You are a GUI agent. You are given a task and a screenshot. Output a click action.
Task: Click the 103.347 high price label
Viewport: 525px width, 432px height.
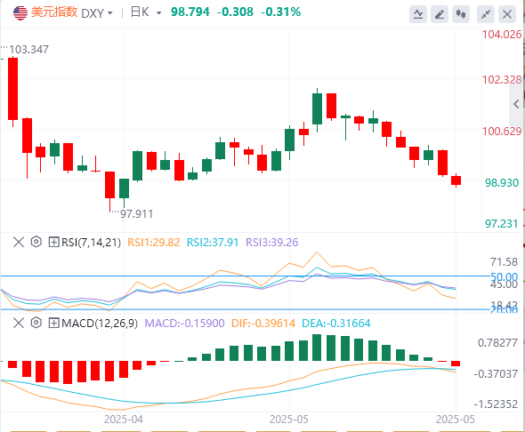pos(28,50)
